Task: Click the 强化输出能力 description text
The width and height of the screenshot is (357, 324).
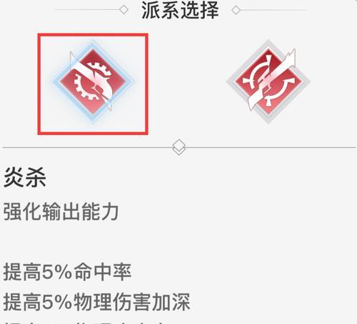Action: pos(61,212)
